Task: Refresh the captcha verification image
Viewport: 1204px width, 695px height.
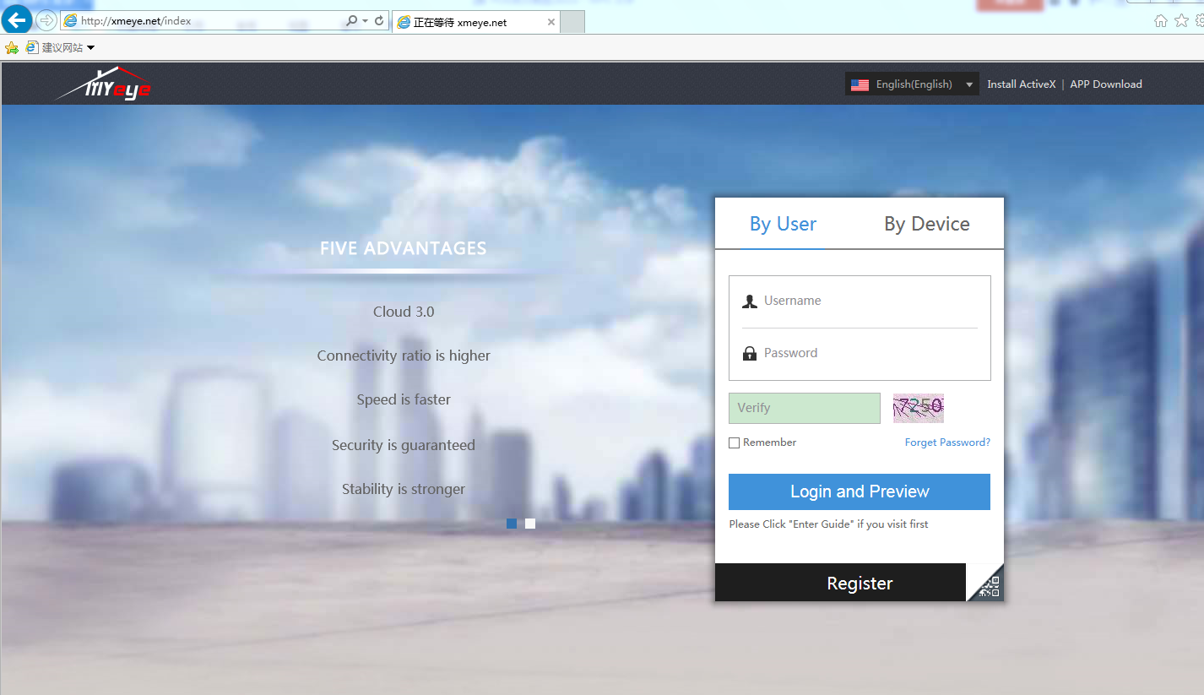Action: pos(918,408)
